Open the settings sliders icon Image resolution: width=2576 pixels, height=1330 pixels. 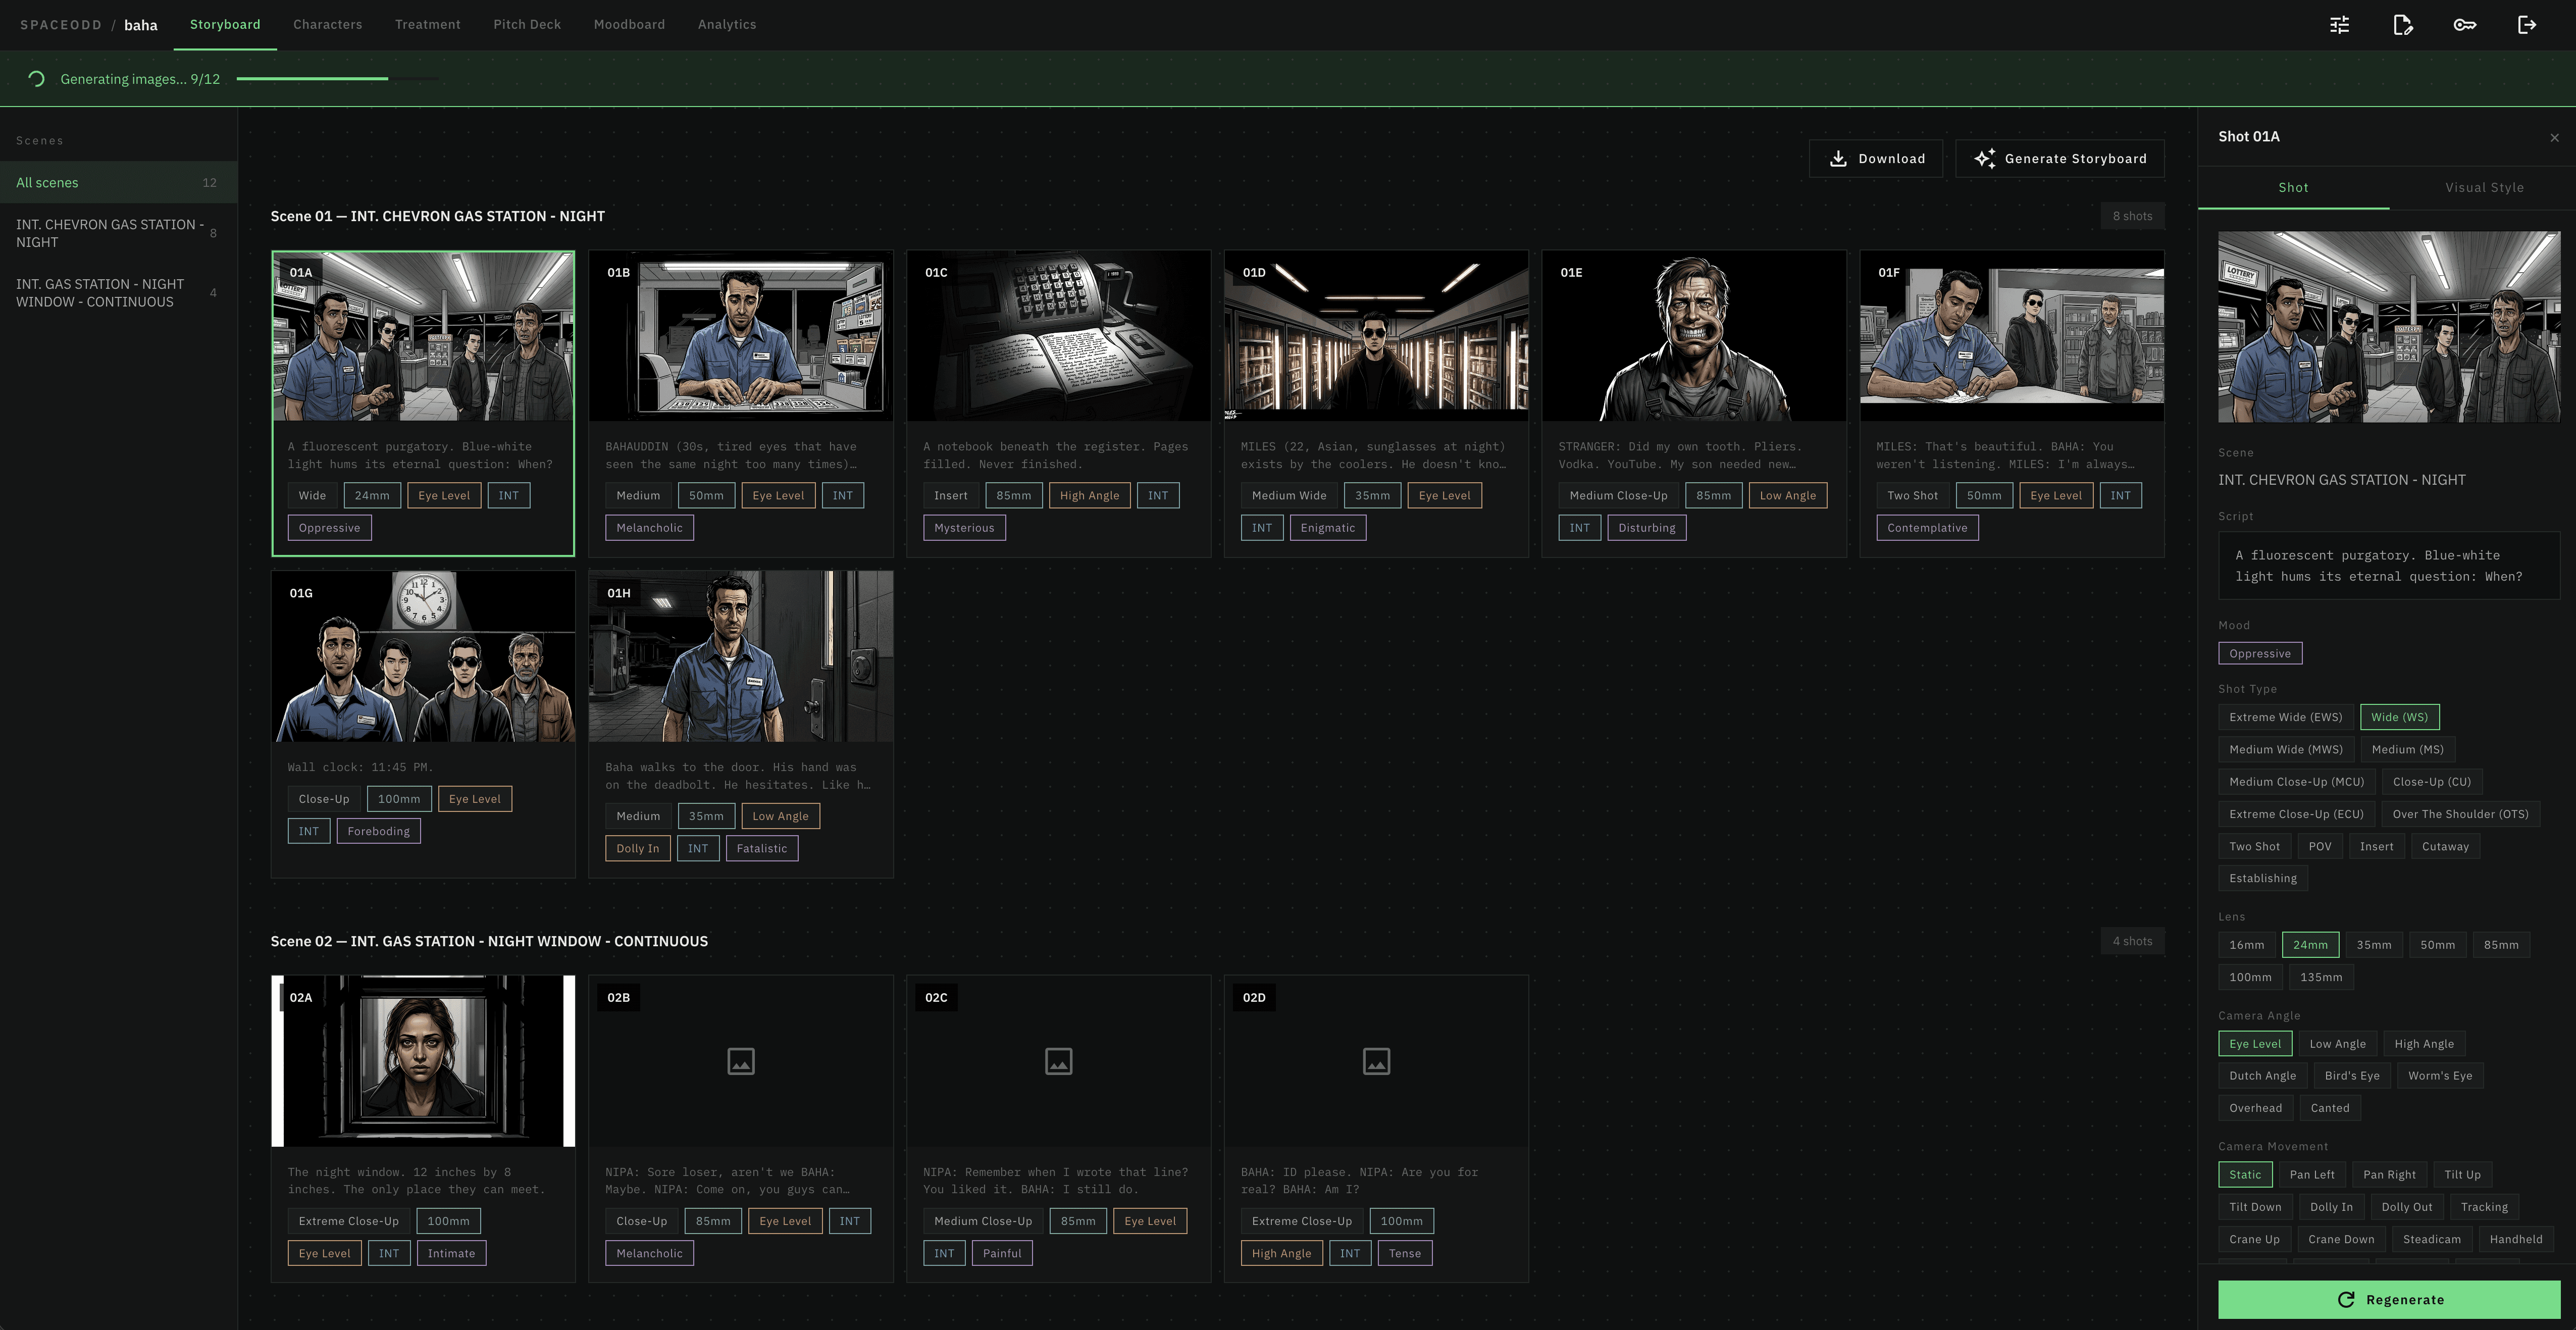(2339, 25)
